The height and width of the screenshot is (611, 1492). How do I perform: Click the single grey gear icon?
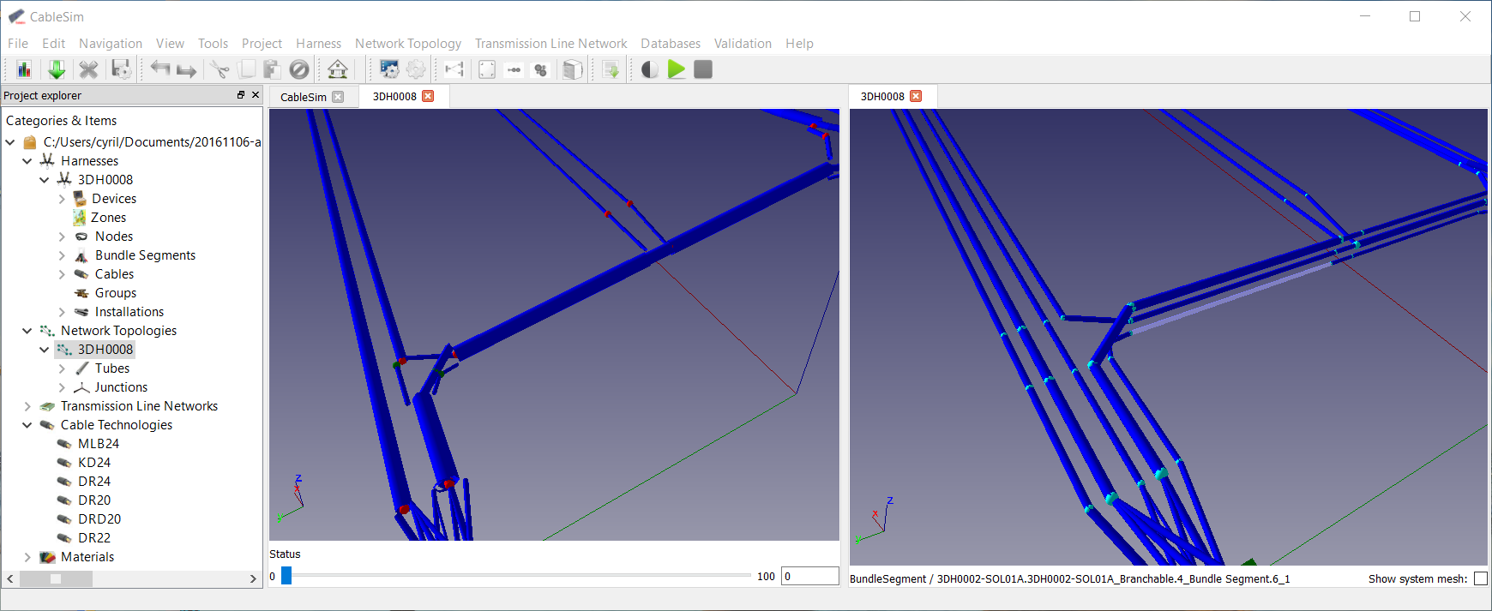point(416,69)
